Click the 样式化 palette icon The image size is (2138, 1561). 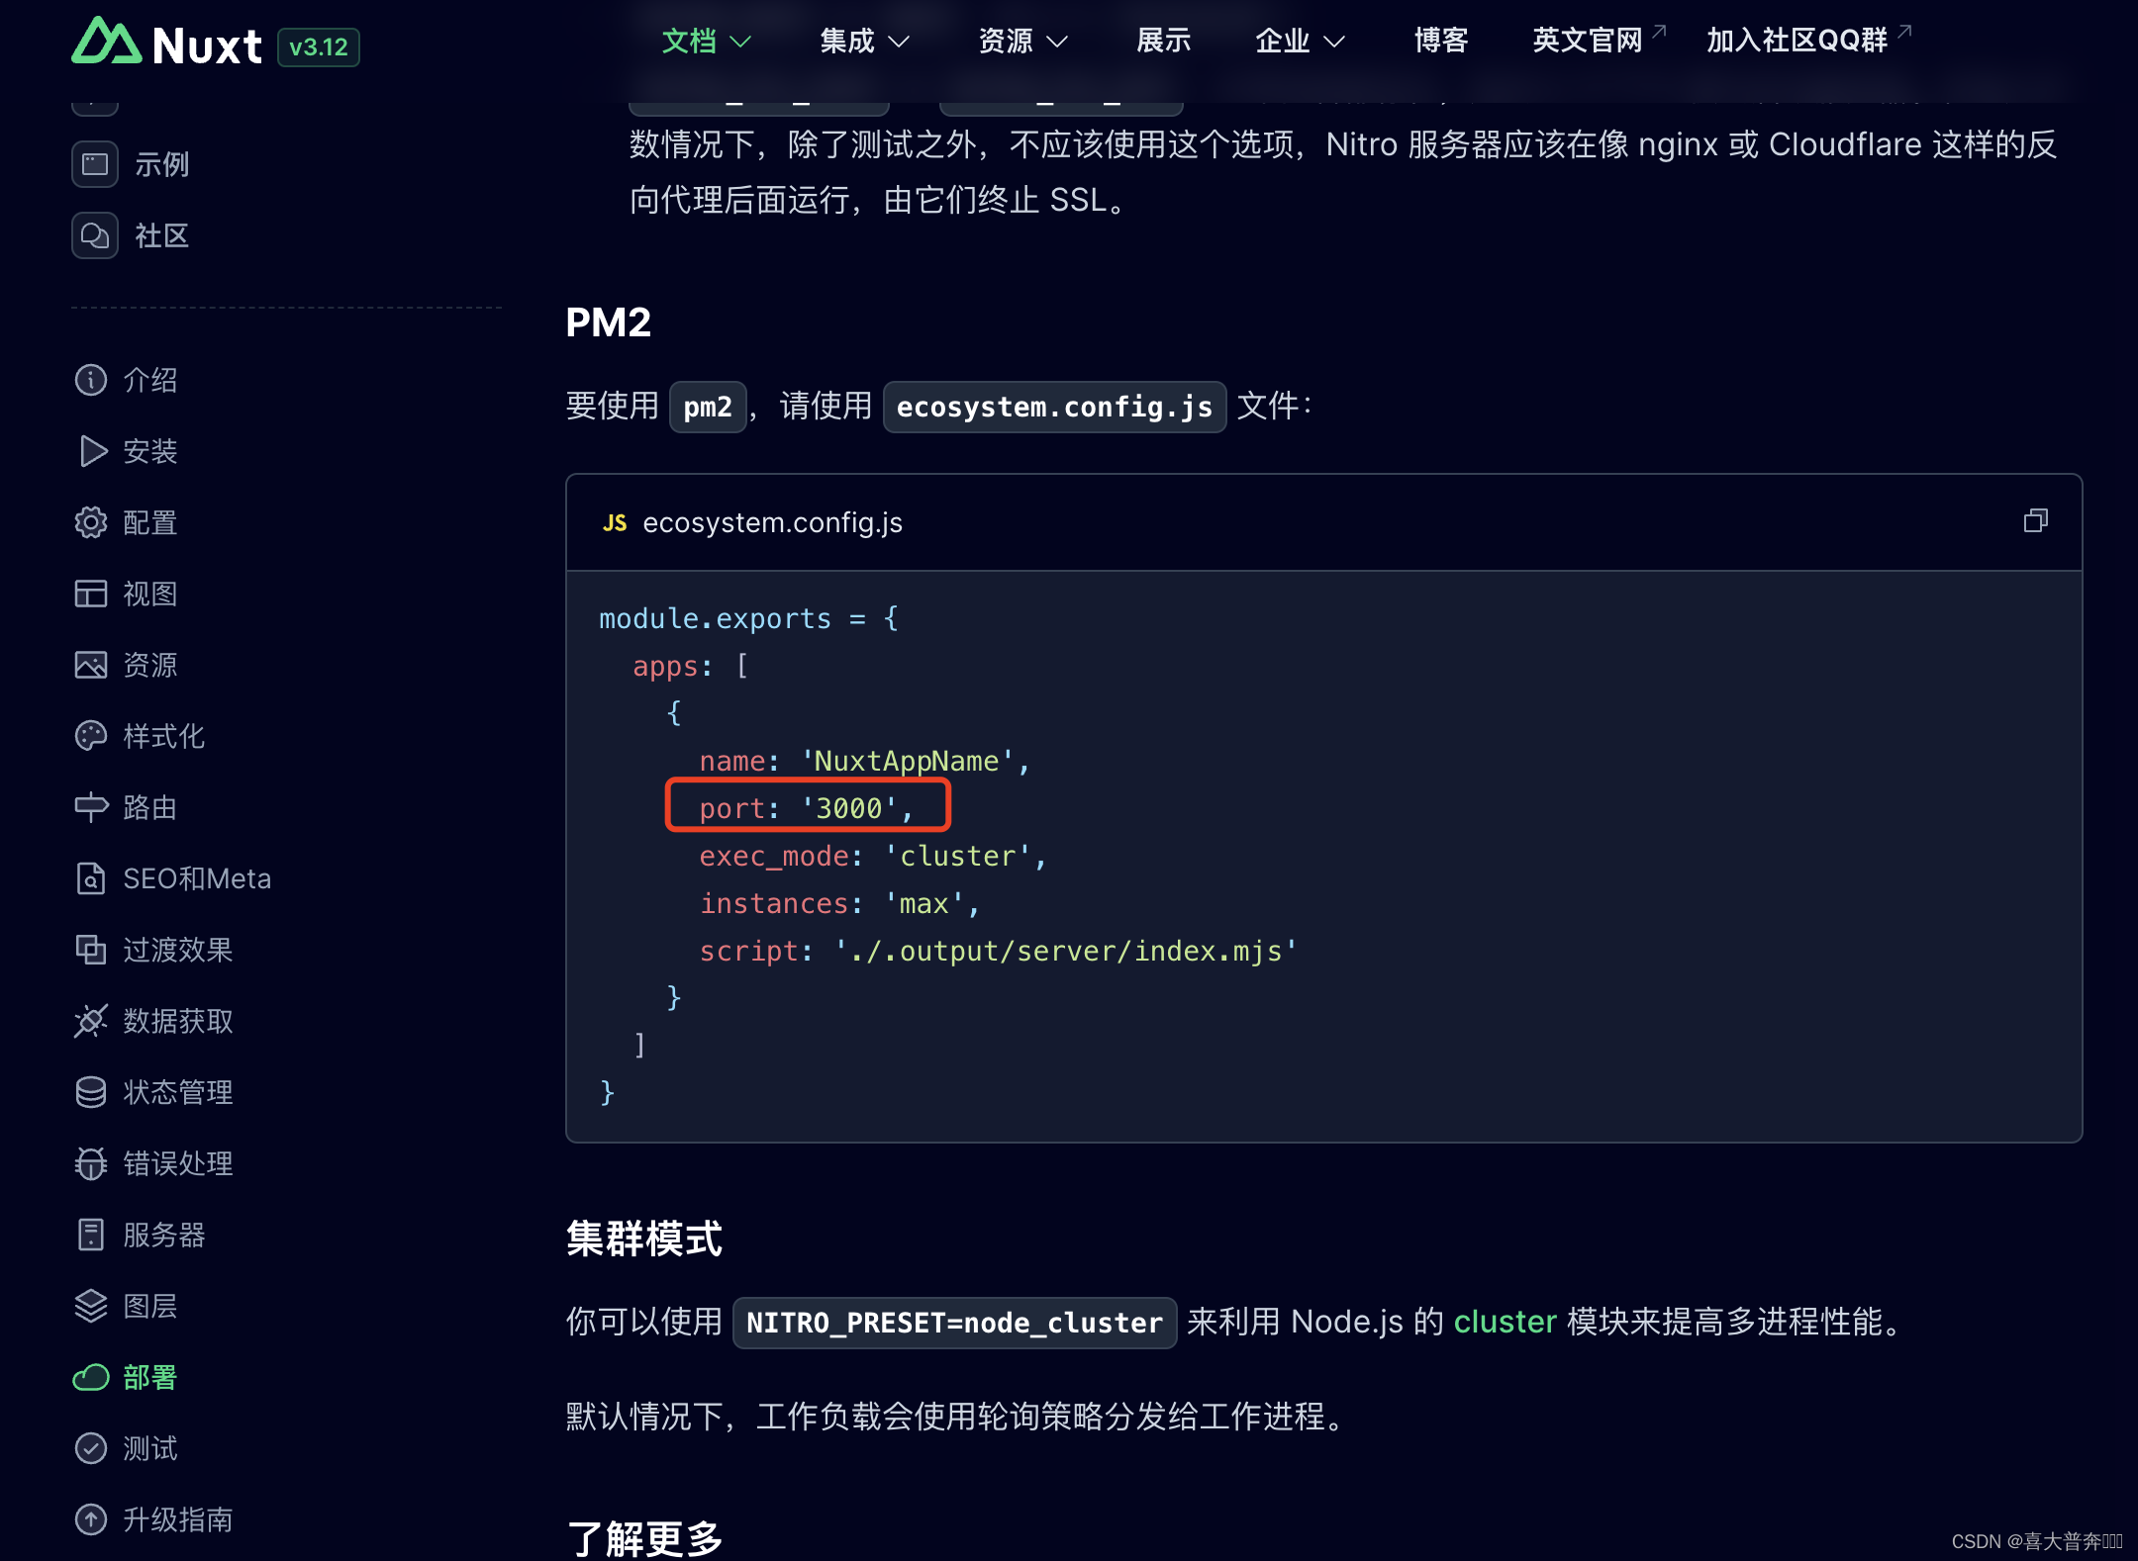(x=91, y=736)
